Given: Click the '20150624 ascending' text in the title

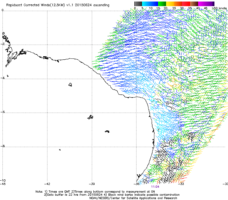Looking at the screenshot, I should [92, 5].
